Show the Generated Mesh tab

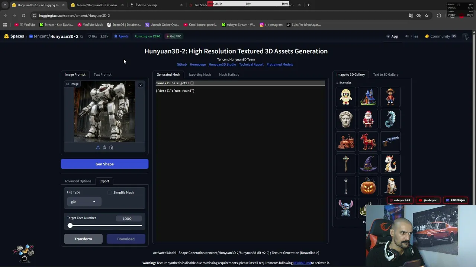point(168,75)
